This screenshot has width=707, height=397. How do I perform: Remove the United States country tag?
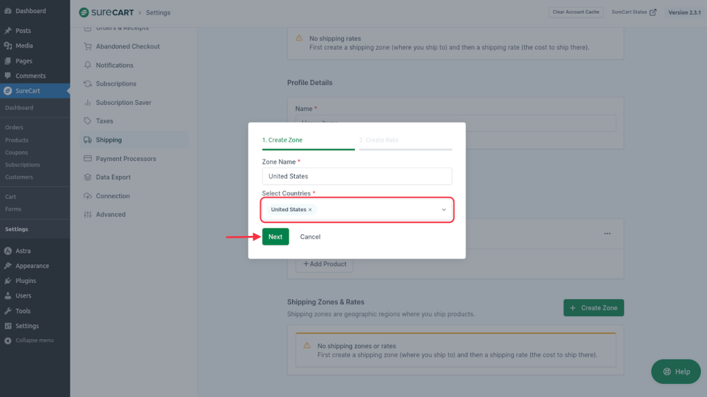310,209
